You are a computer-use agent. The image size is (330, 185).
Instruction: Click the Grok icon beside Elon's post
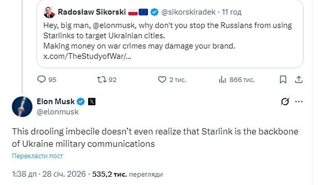285,101
